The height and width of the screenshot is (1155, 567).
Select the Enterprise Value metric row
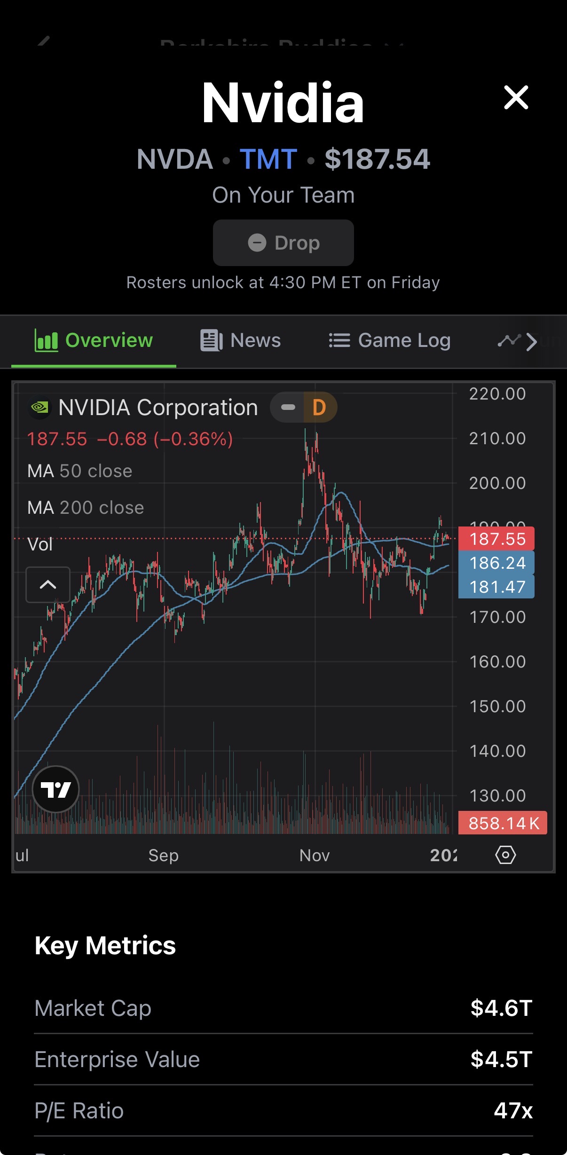click(283, 1059)
